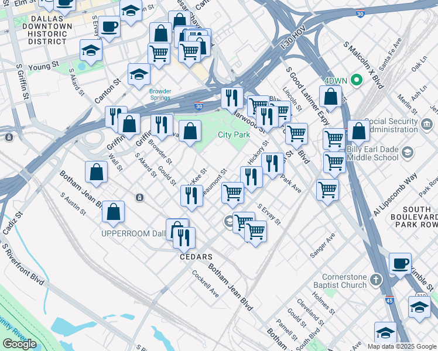
Task: Click the Interstate 45 shield
Action: point(389,300)
